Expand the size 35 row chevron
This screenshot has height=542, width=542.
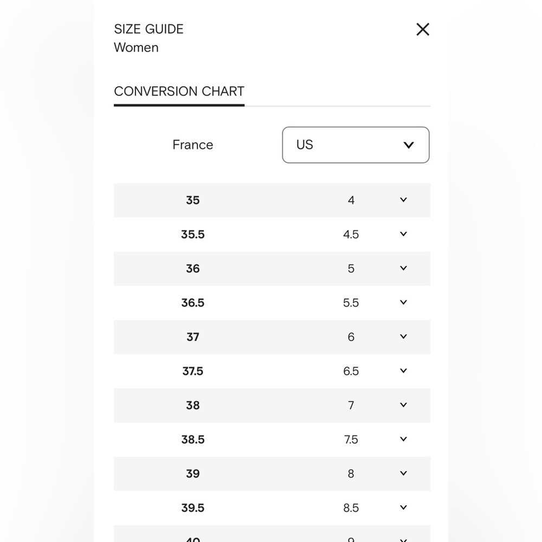point(403,200)
